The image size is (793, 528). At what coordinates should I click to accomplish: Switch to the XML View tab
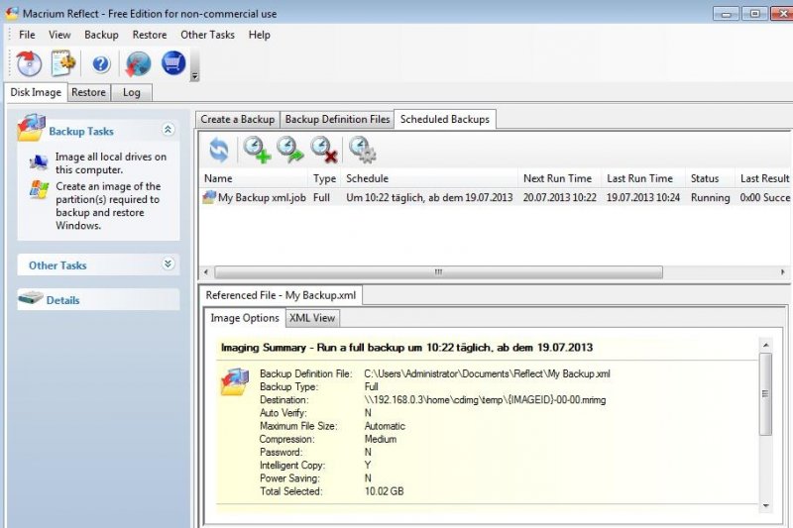312,318
